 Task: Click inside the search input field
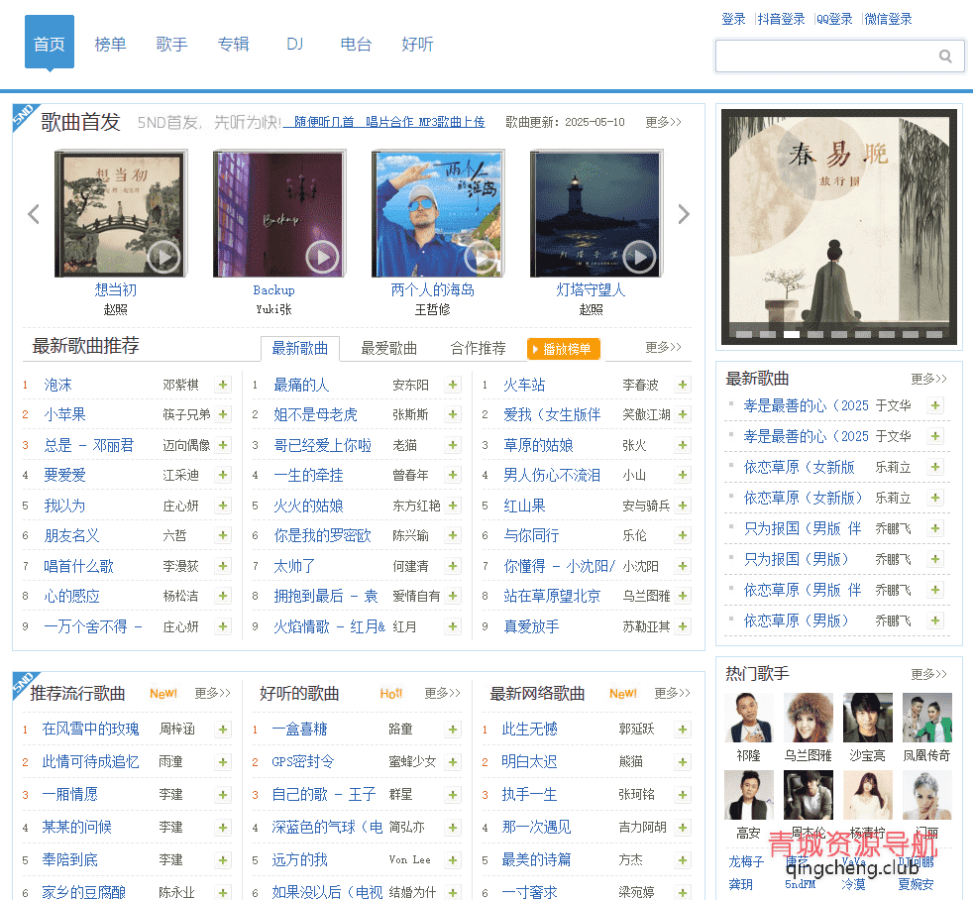[832, 56]
